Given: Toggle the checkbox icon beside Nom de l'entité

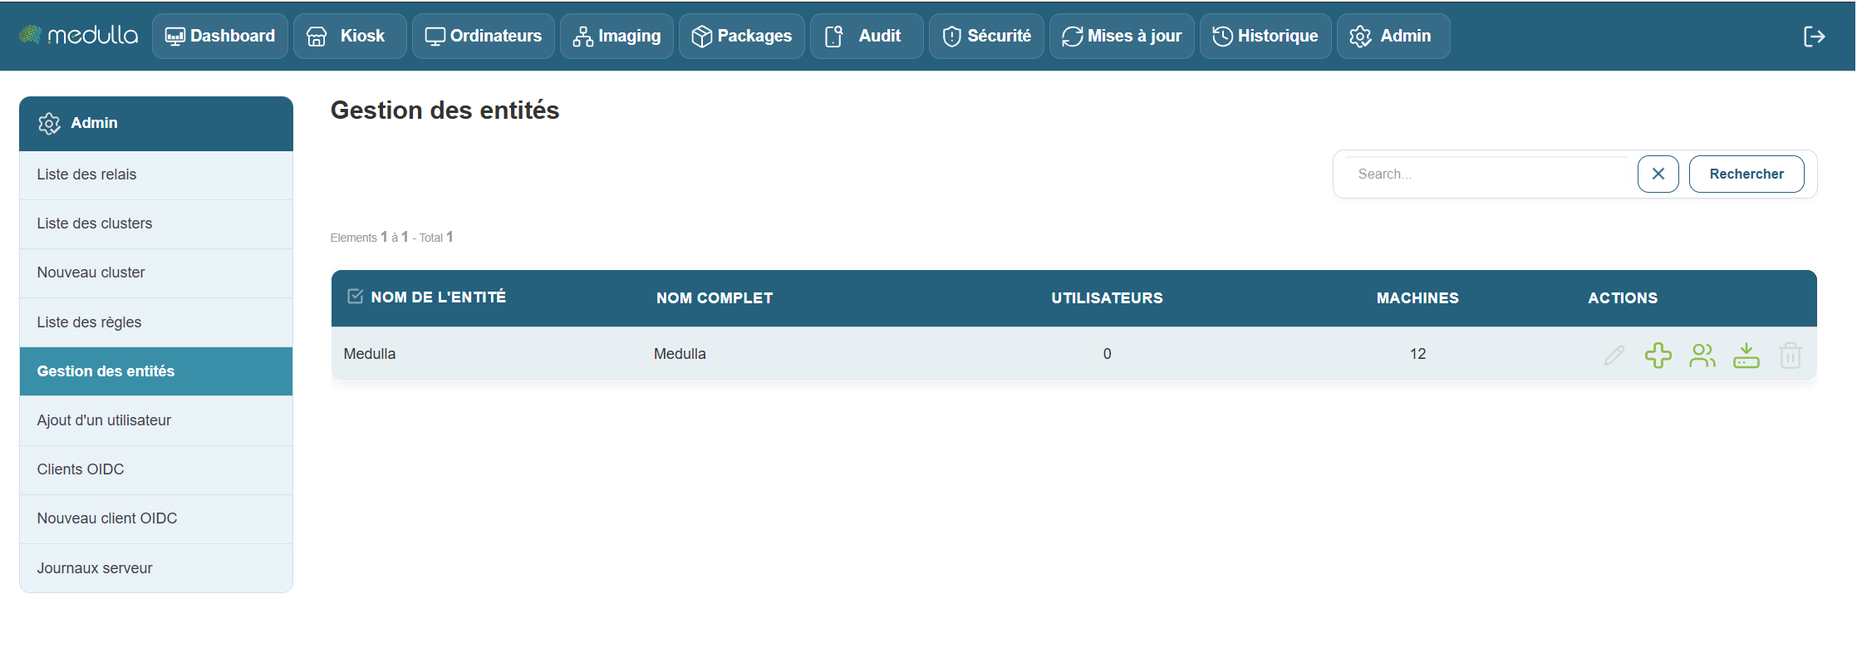Looking at the screenshot, I should coord(355,297).
